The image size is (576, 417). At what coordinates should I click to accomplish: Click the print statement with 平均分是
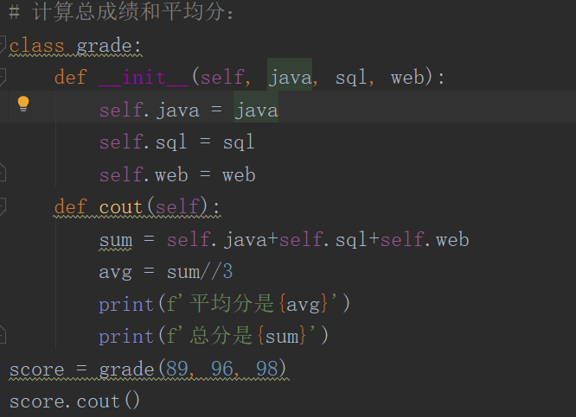(224, 304)
